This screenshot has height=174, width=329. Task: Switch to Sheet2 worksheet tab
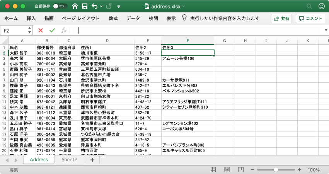(x=70, y=160)
